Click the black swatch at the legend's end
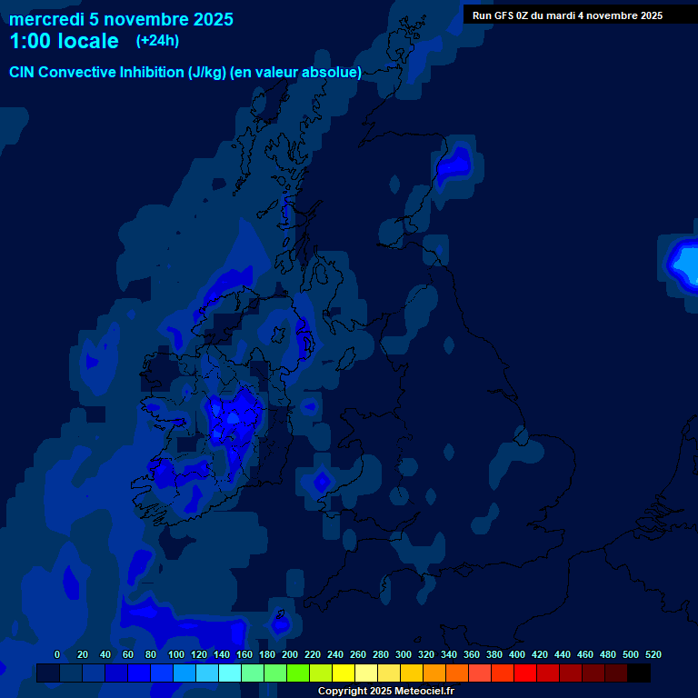The width and height of the screenshot is (698, 698). 638,673
